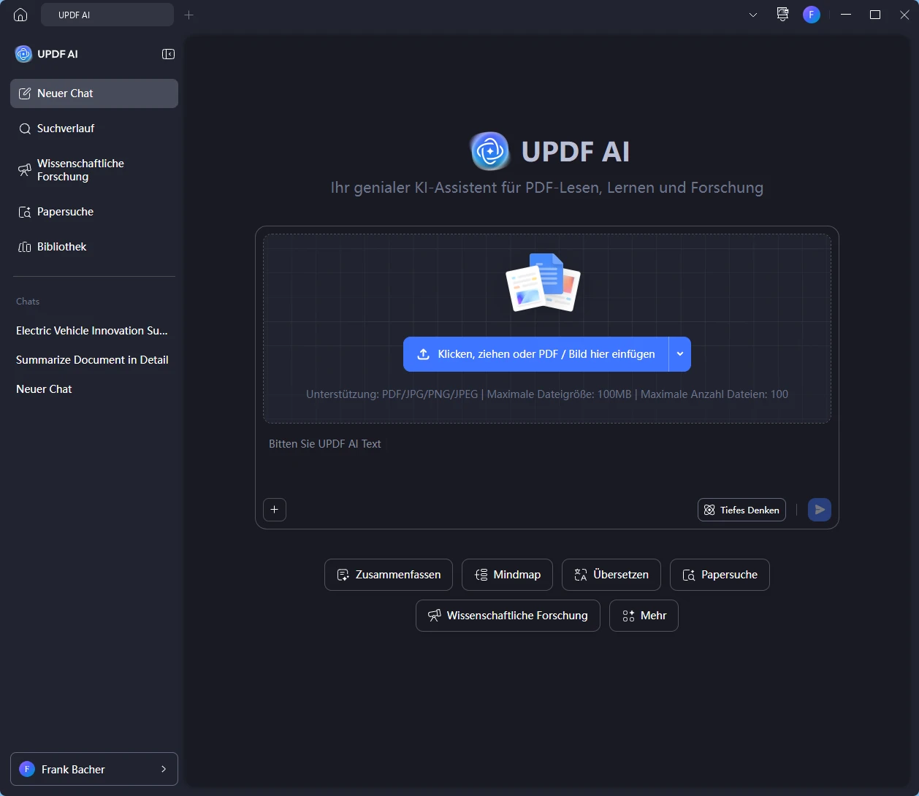
Task: Click the user avatar in the title bar
Action: 811,15
